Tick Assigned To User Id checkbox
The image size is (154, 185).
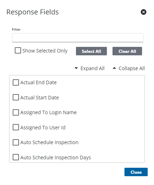(x=16, y=127)
